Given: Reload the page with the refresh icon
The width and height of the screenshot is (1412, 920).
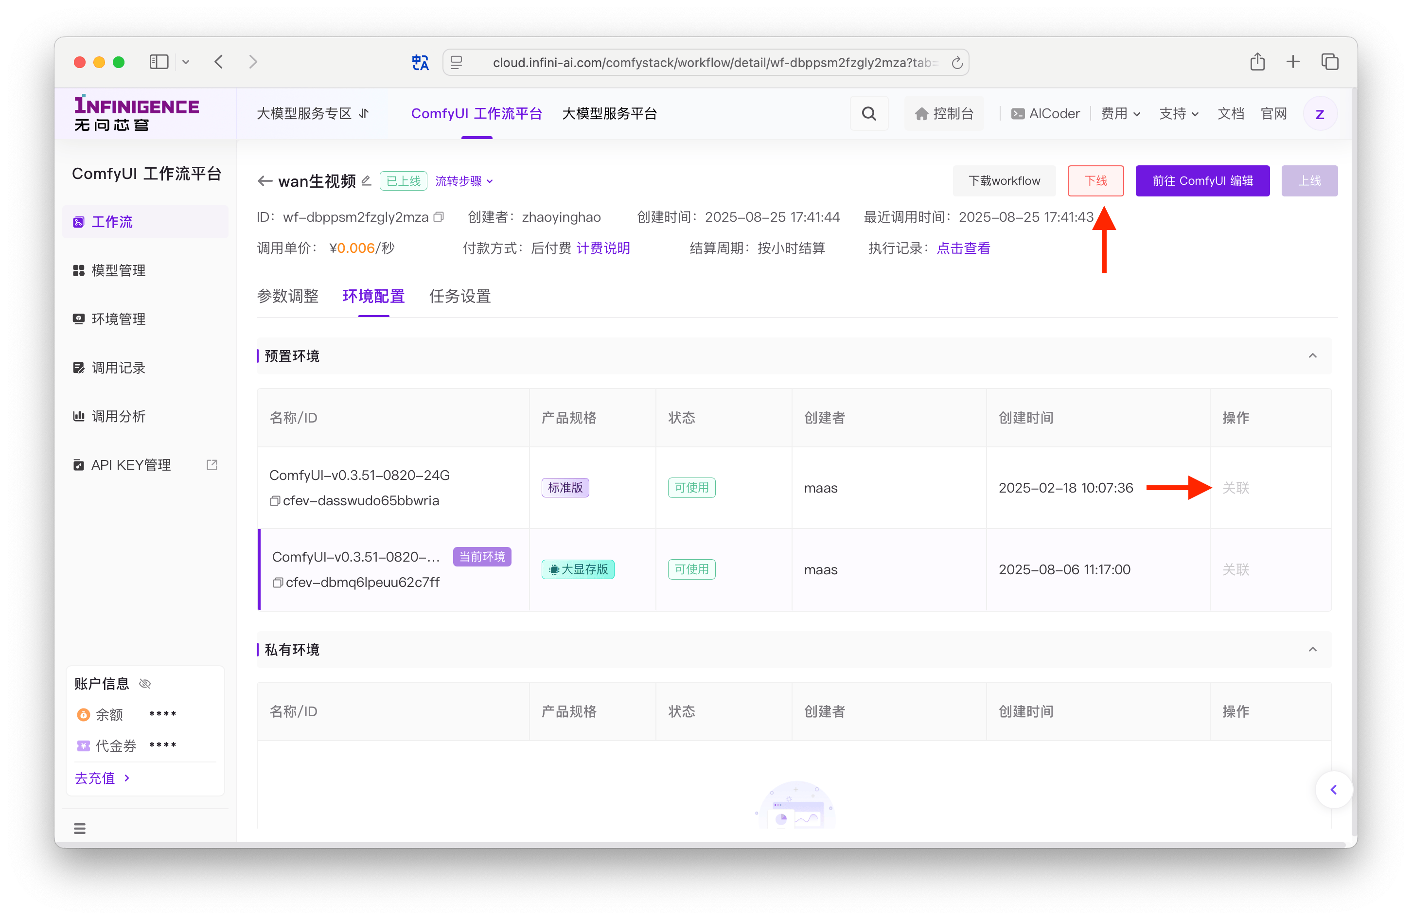Looking at the screenshot, I should click(956, 62).
